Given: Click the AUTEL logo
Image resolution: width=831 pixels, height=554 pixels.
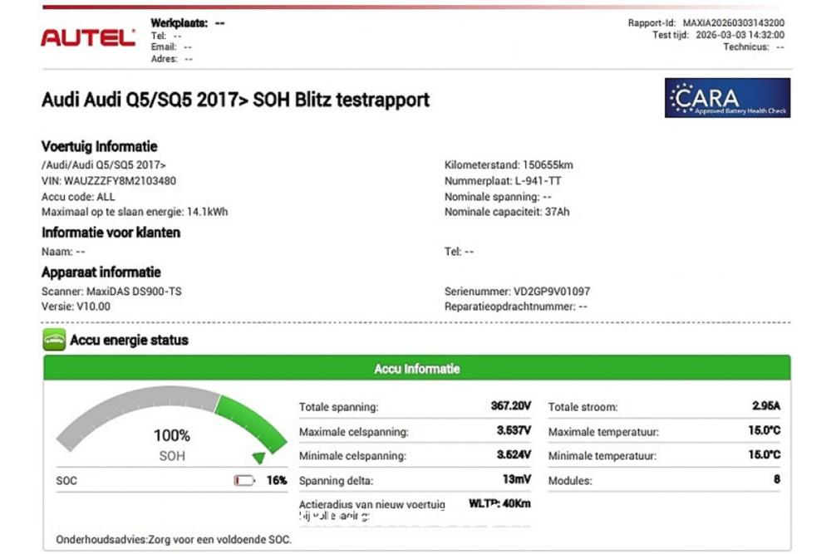Looking at the screenshot, I should click(x=86, y=37).
